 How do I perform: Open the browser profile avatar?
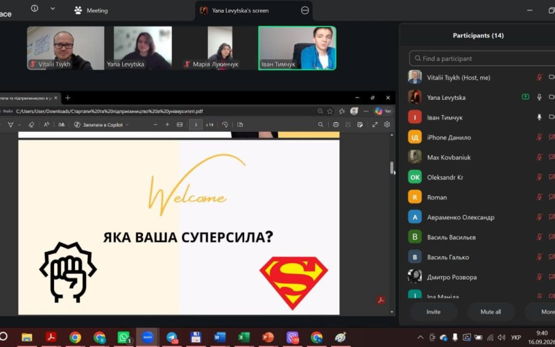(x=354, y=111)
